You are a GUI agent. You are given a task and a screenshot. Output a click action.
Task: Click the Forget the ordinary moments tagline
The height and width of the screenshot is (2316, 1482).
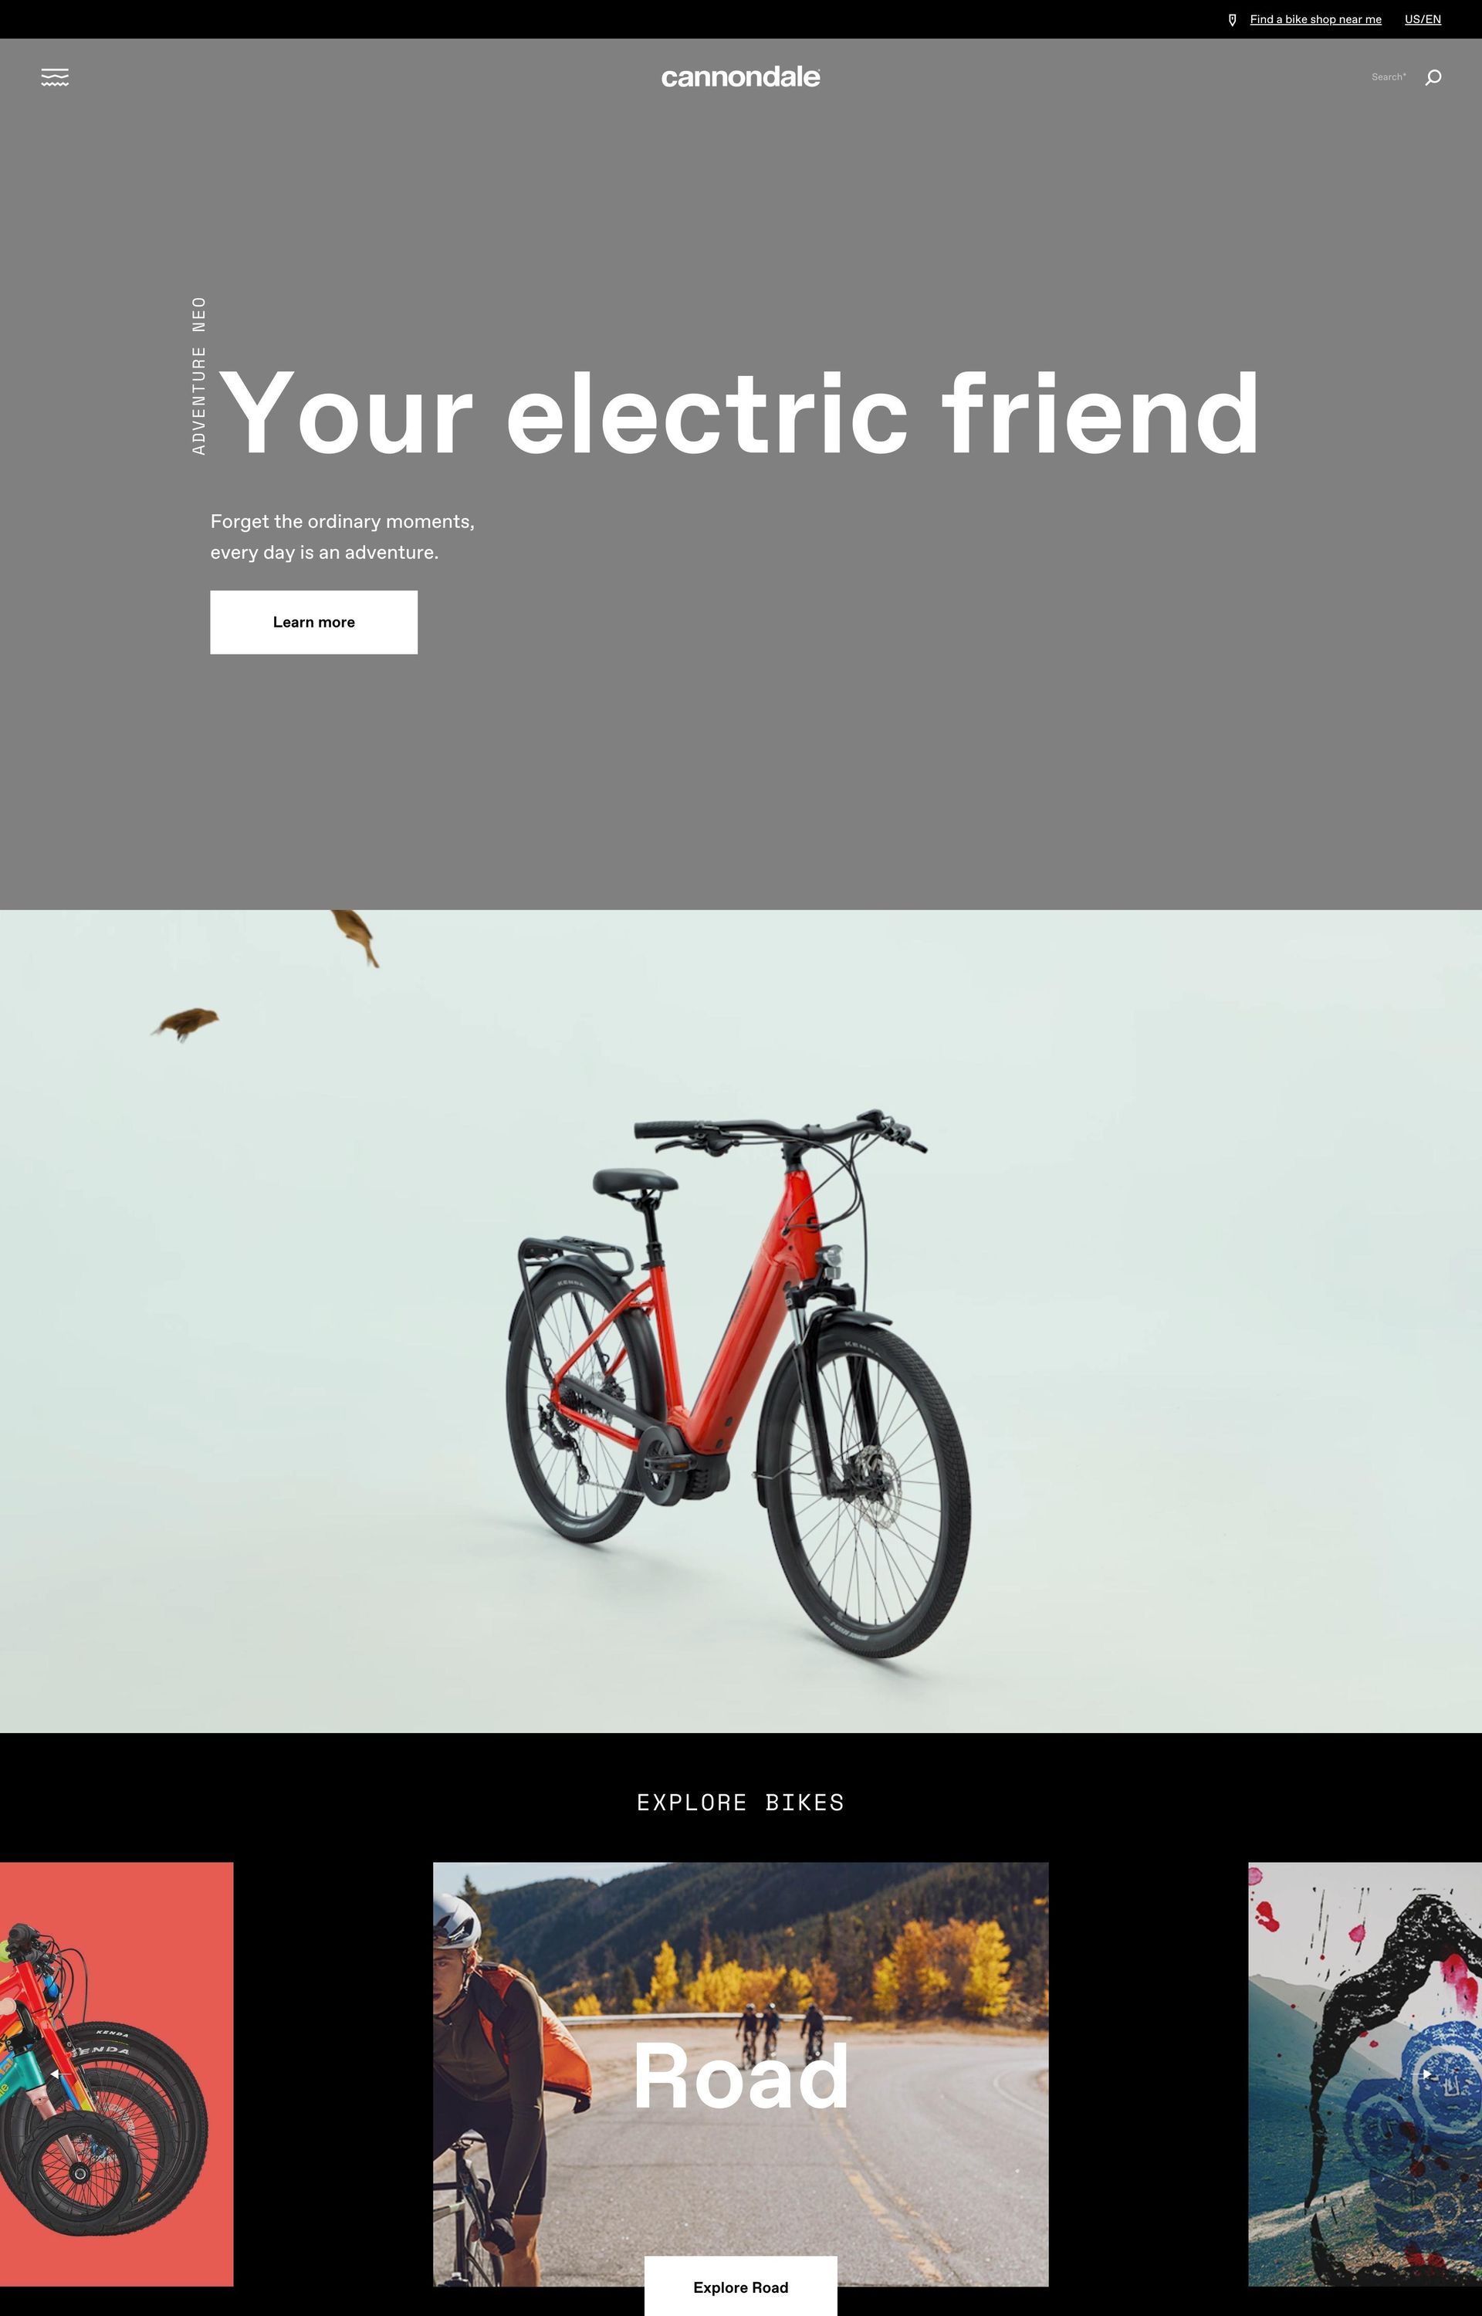pyautogui.click(x=343, y=537)
